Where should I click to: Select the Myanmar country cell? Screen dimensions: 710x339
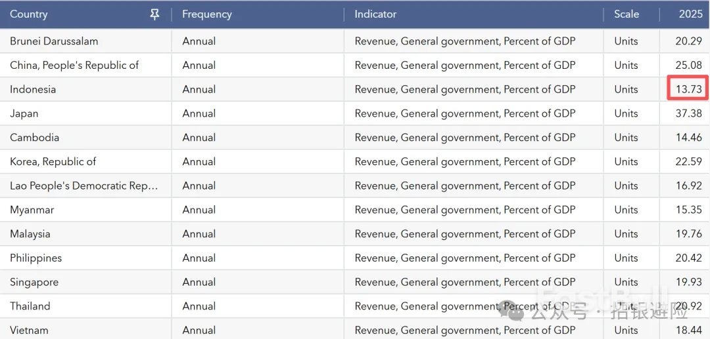[32, 210]
